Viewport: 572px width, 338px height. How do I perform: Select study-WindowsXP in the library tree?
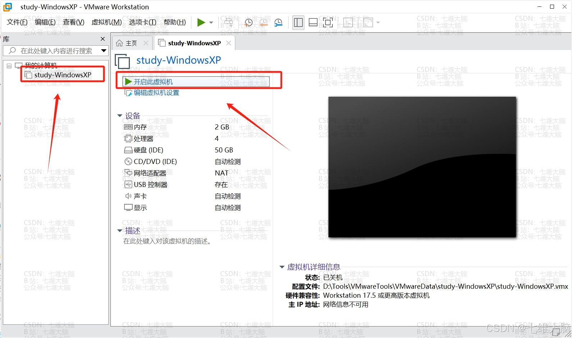click(x=63, y=75)
